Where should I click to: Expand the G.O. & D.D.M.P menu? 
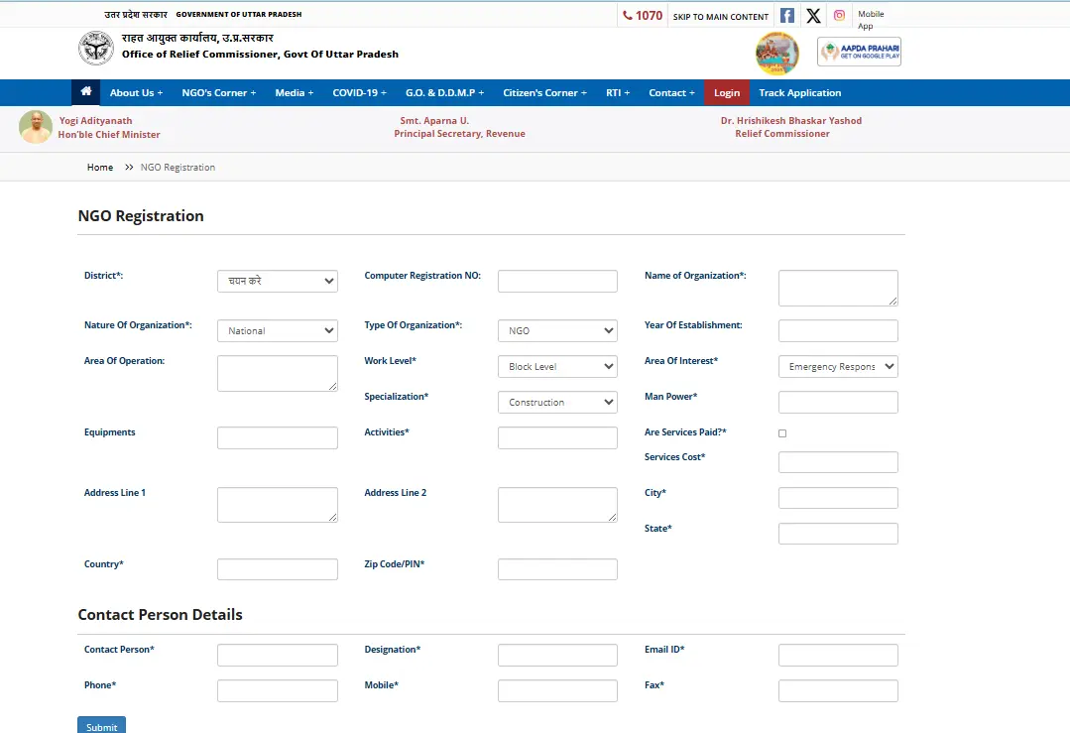tap(445, 93)
